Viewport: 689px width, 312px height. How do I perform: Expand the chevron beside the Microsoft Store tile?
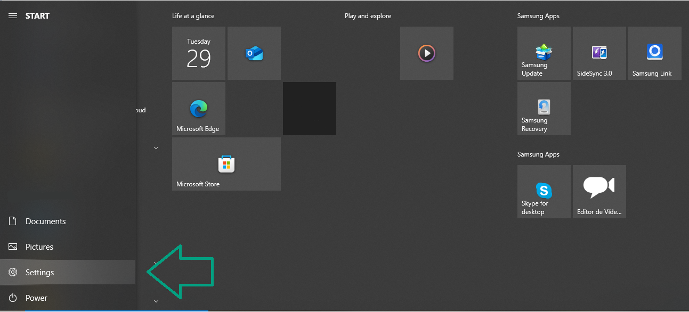[156, 148]
